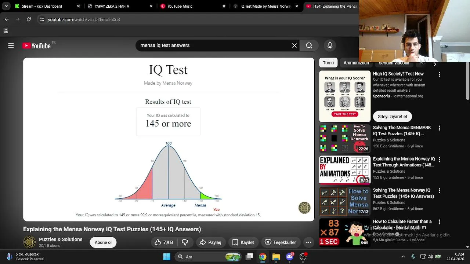Open the 17:12 How to Solve Mensa thumbnail
The height and width of the screenshot is (264, 470).
coord(345,201)
